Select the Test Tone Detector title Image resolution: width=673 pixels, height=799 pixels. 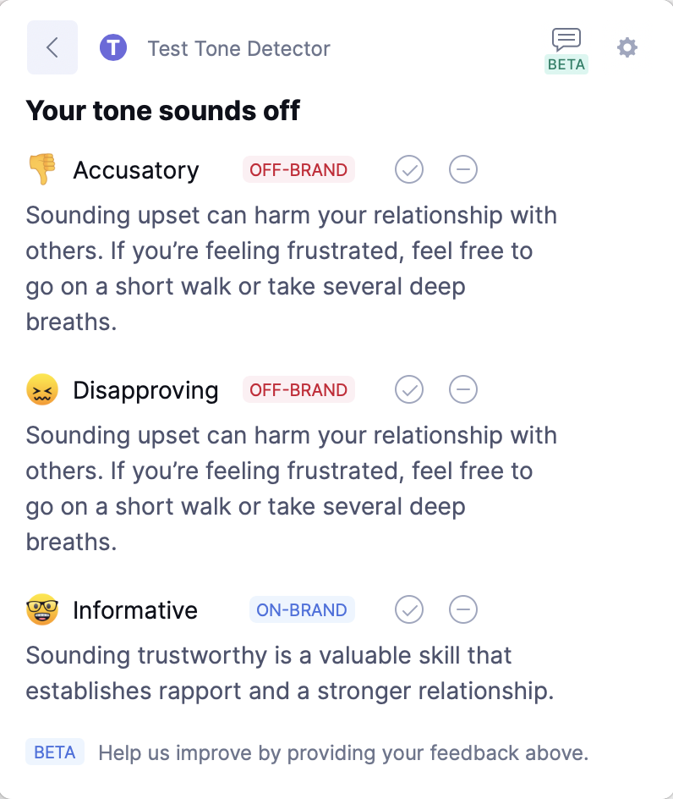238,48
